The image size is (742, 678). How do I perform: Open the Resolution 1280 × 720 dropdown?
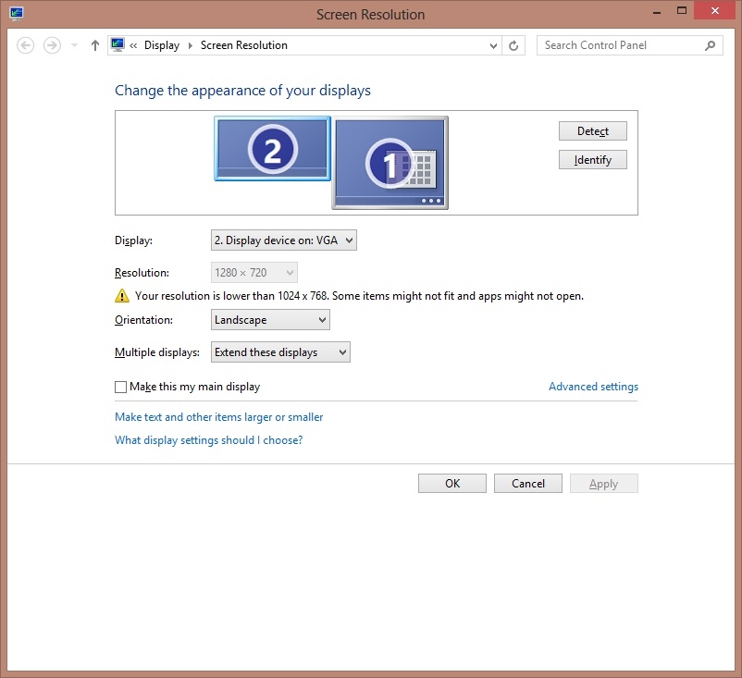click(254, 273)
